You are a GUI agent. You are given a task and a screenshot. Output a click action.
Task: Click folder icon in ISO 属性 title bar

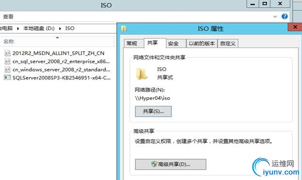point(123,29)
